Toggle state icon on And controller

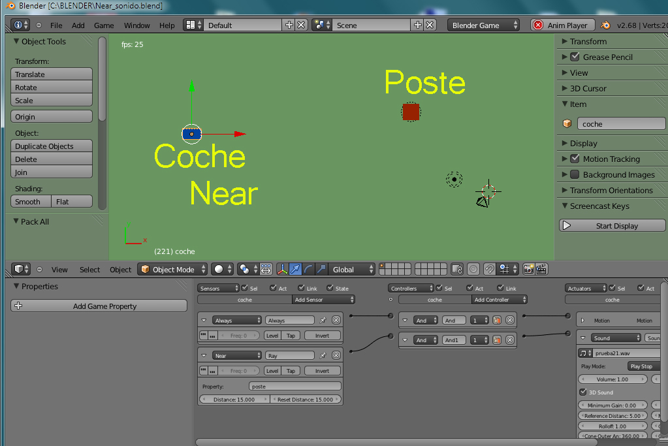497,321
